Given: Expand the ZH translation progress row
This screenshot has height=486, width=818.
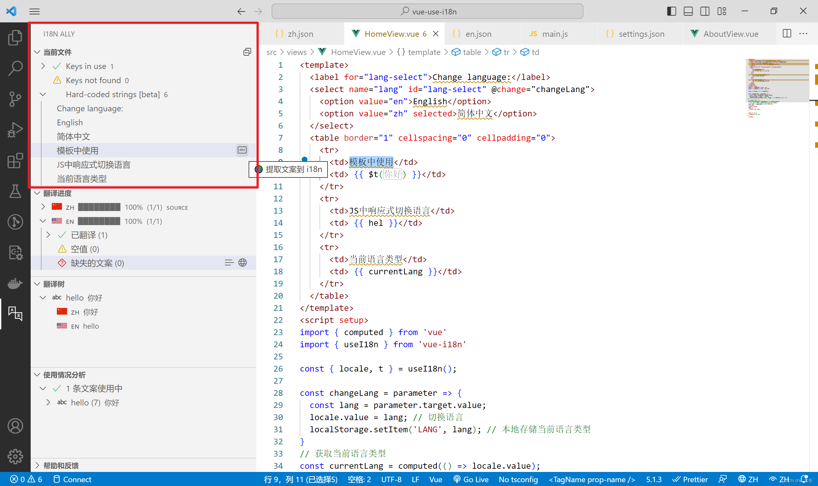Looking at the screenshot, I should tap(42, 207).
